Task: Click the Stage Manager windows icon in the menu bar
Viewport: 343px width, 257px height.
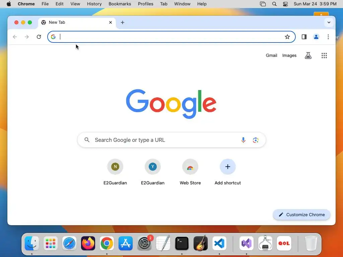Action: click(263, 4)
